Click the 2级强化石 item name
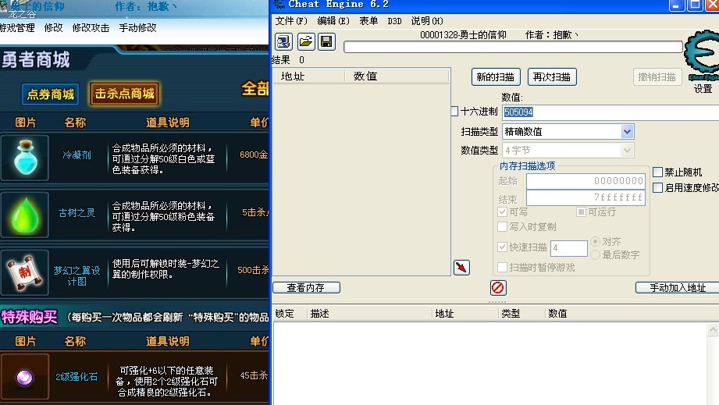Screen dimensions: 719x405 coord(77,377)
